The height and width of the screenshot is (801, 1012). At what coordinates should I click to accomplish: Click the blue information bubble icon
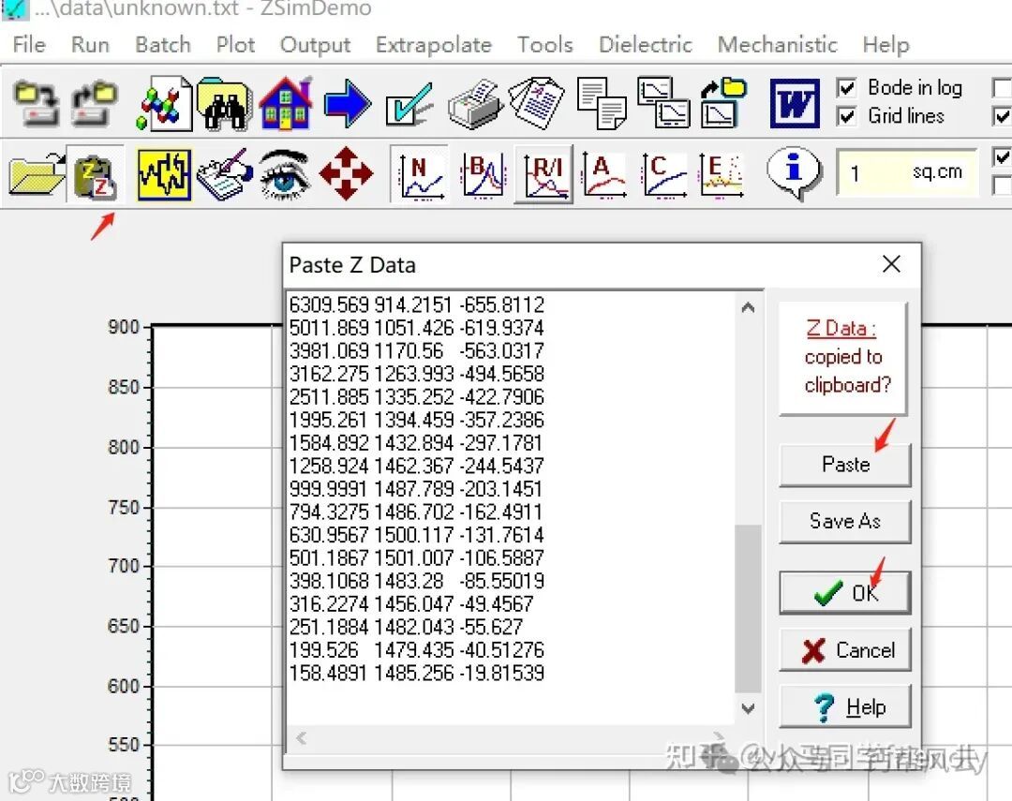tap(794, 173)
